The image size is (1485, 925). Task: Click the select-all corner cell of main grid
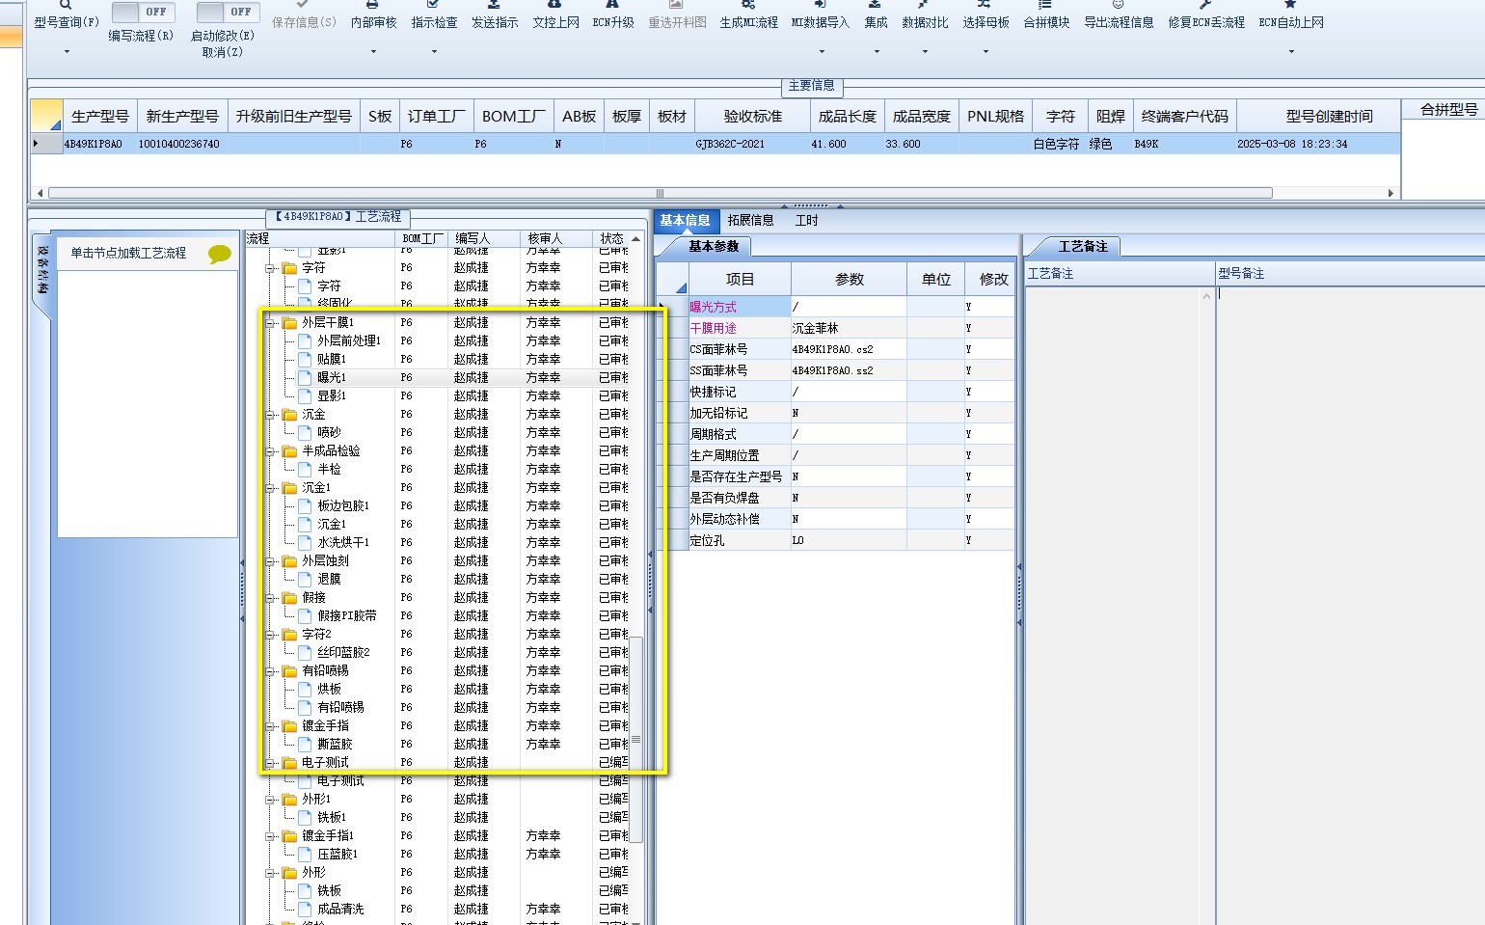point(46,116)
